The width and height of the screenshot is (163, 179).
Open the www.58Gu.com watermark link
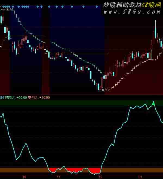132,12
